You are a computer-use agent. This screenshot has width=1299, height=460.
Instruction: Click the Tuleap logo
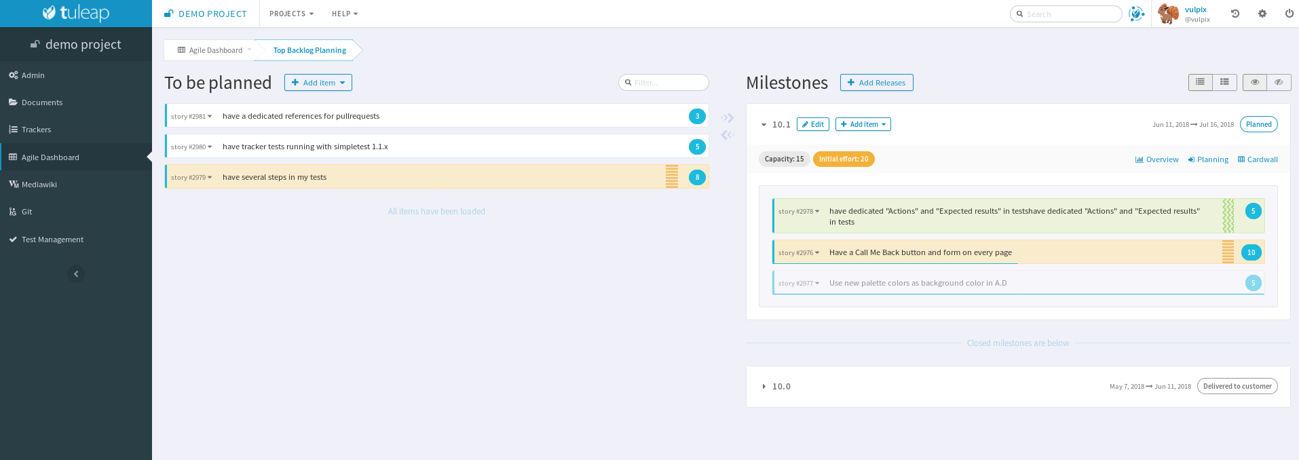(x=75, y=13)
